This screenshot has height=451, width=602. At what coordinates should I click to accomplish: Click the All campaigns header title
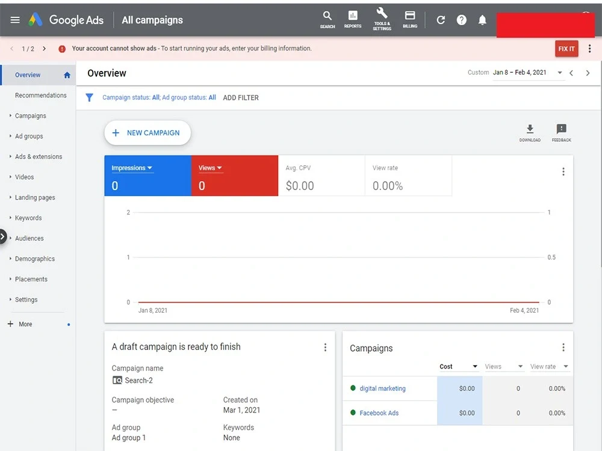pos(152,20)
